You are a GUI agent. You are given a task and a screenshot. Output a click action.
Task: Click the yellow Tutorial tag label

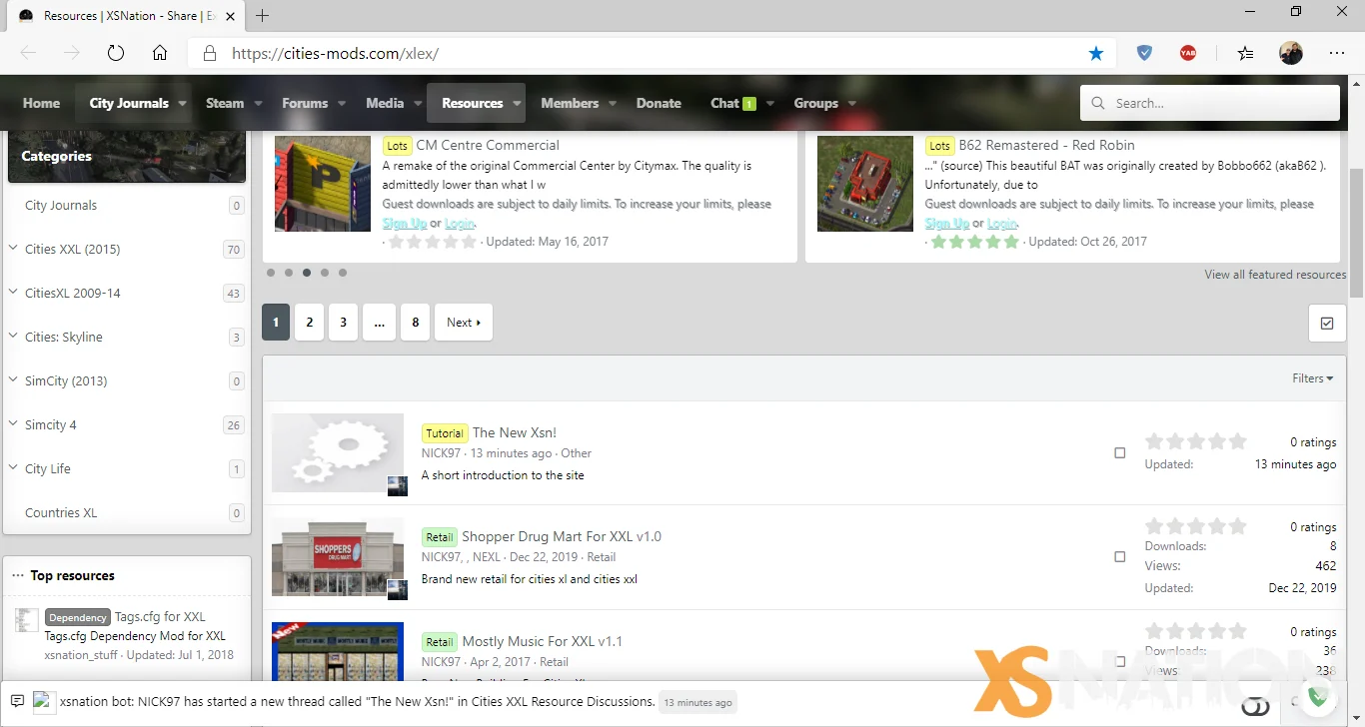445,433
